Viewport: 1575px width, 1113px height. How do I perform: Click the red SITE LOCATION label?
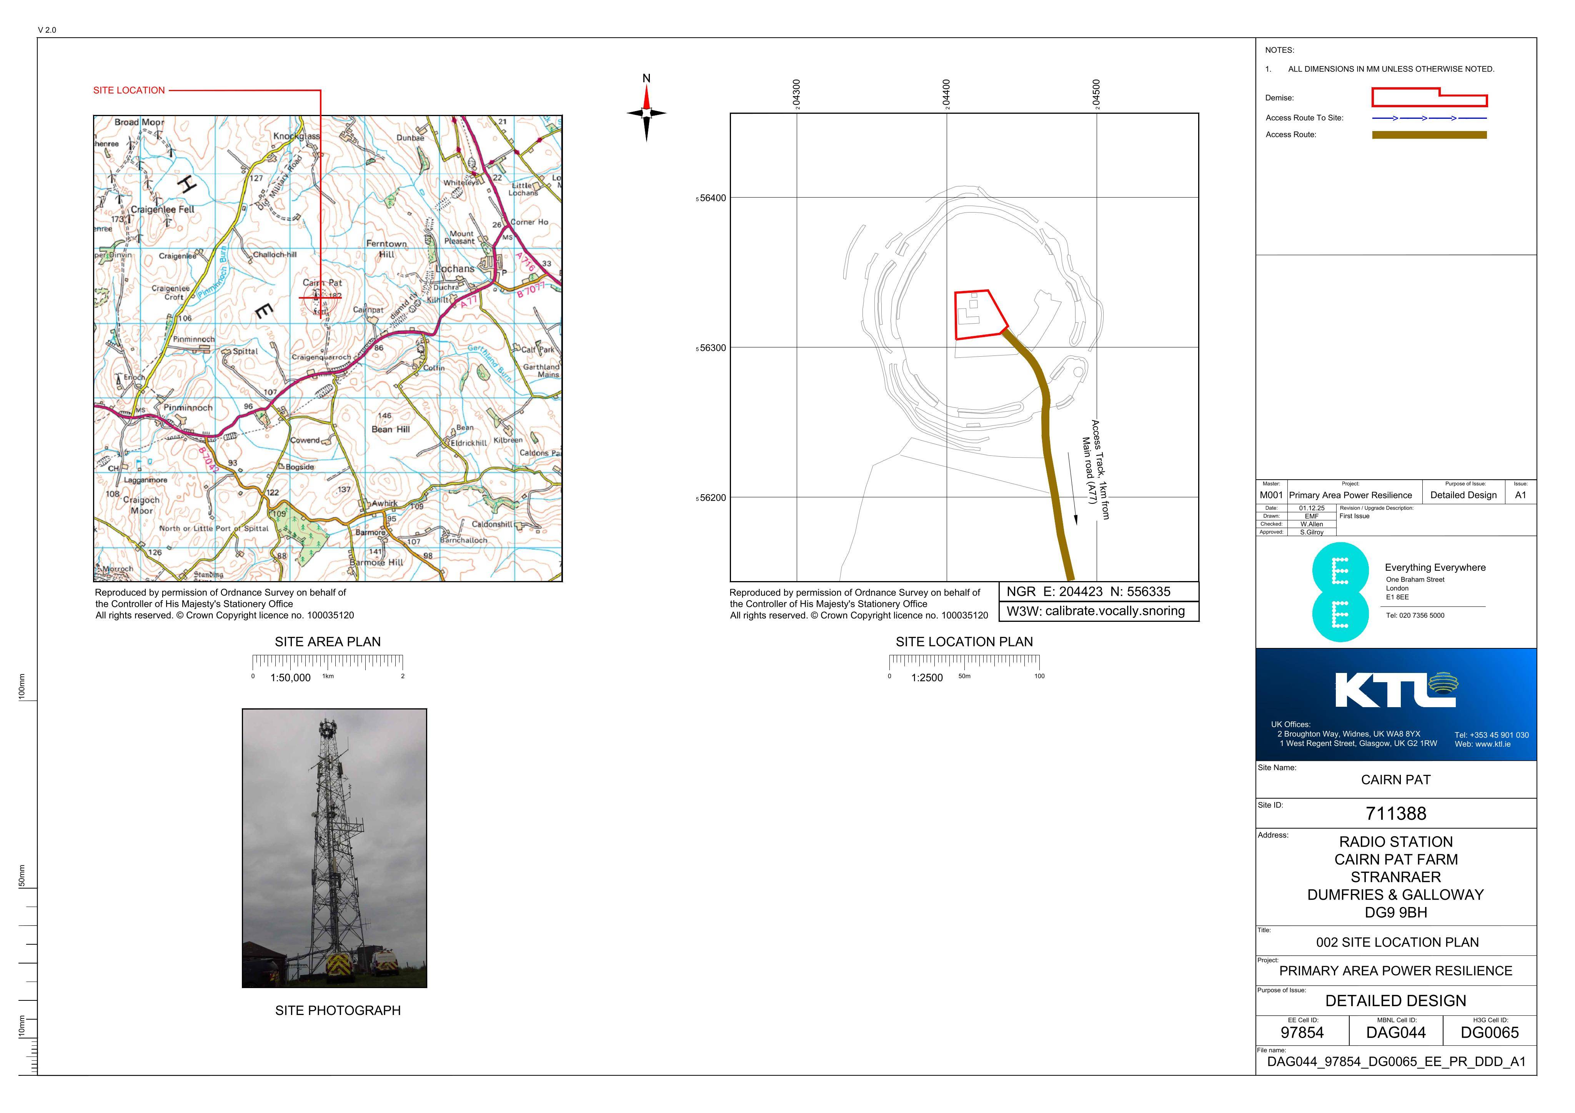[129, 91]
